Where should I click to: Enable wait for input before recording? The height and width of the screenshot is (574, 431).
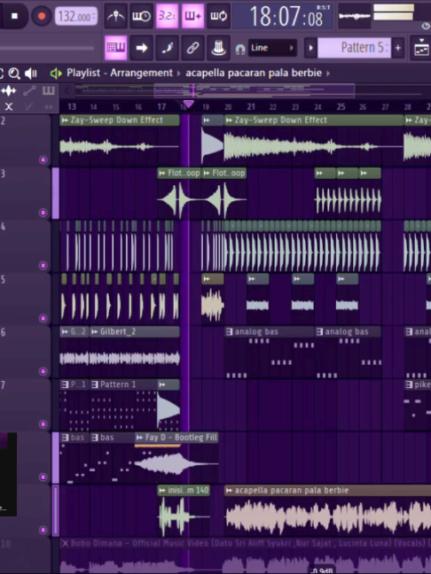click(x=141, y=16)
